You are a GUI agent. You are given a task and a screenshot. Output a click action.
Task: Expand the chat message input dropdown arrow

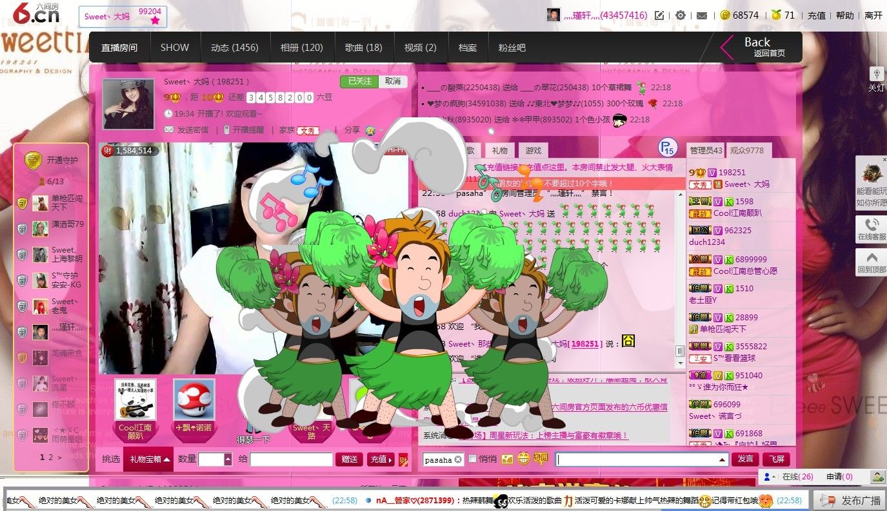point(722,459)
